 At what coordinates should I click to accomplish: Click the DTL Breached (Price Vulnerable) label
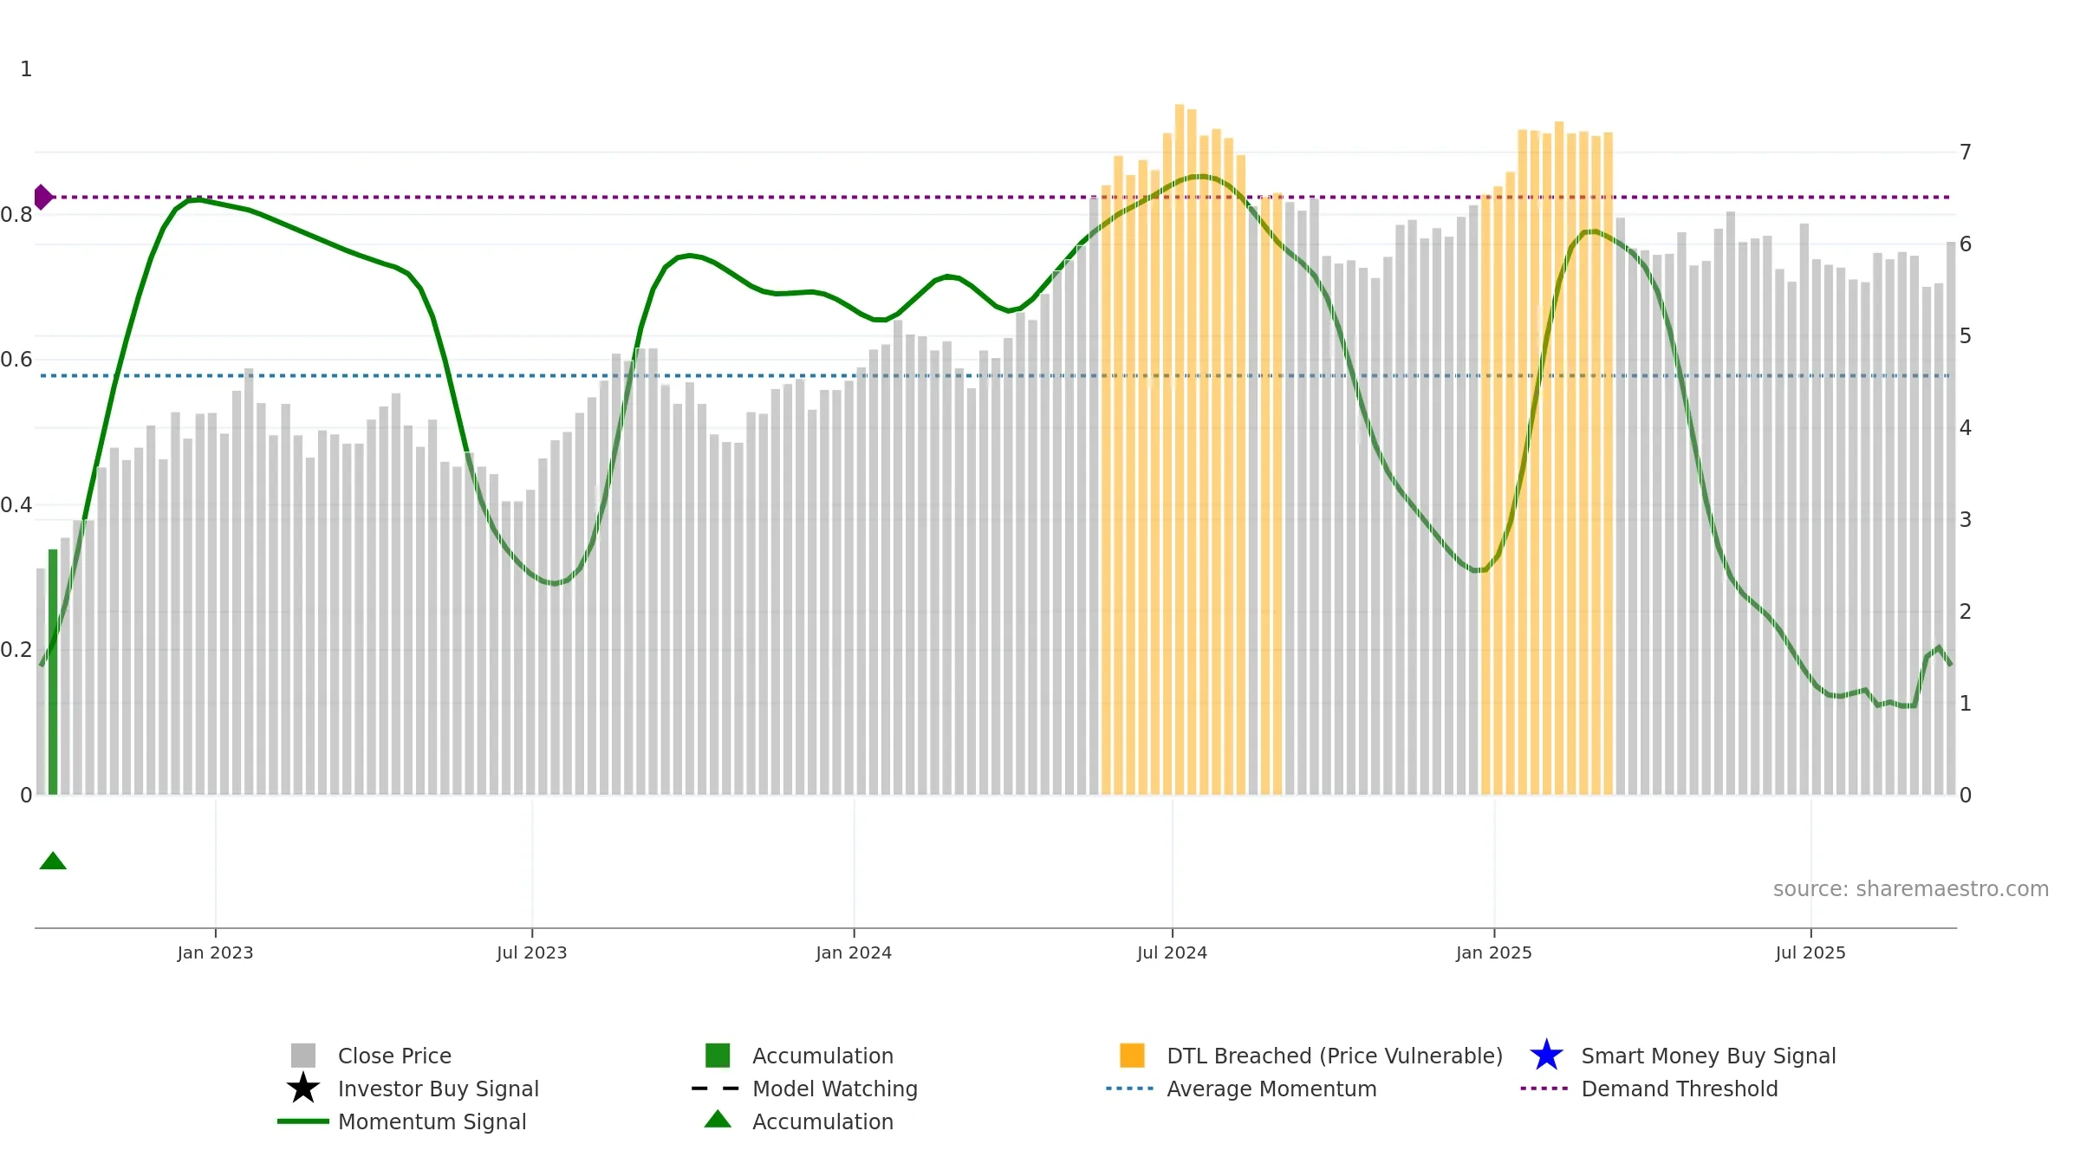pyautogui.click(x=1335, y=1056)
